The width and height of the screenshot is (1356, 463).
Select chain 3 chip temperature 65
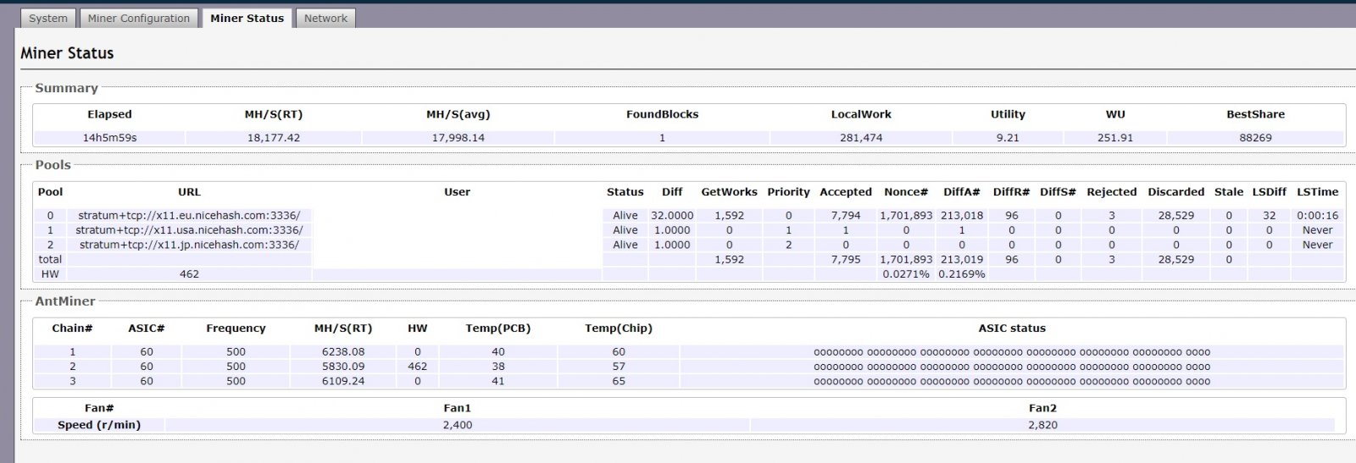tap(619, 381)
